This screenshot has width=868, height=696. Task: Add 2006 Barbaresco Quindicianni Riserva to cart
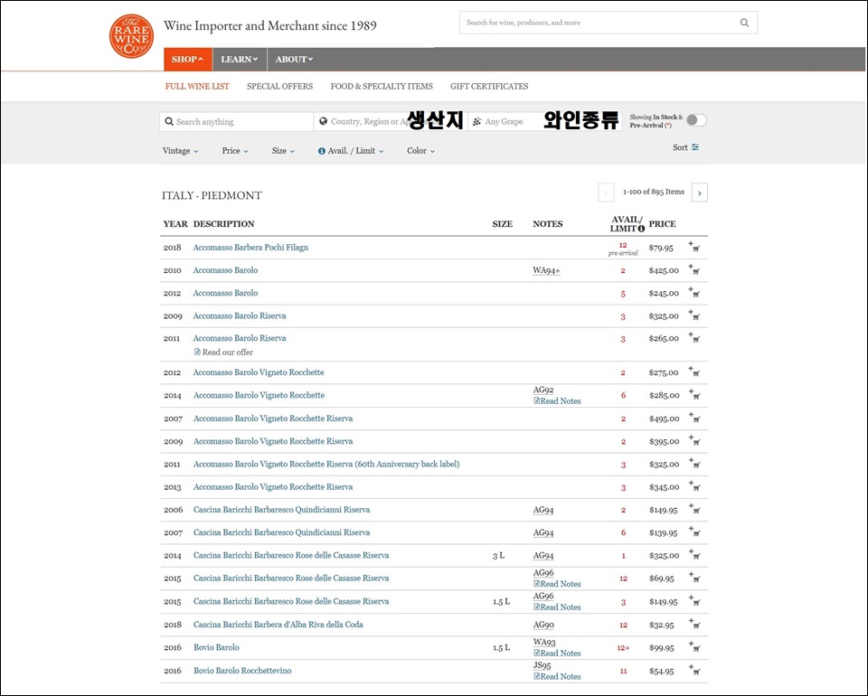coord(694,509)
